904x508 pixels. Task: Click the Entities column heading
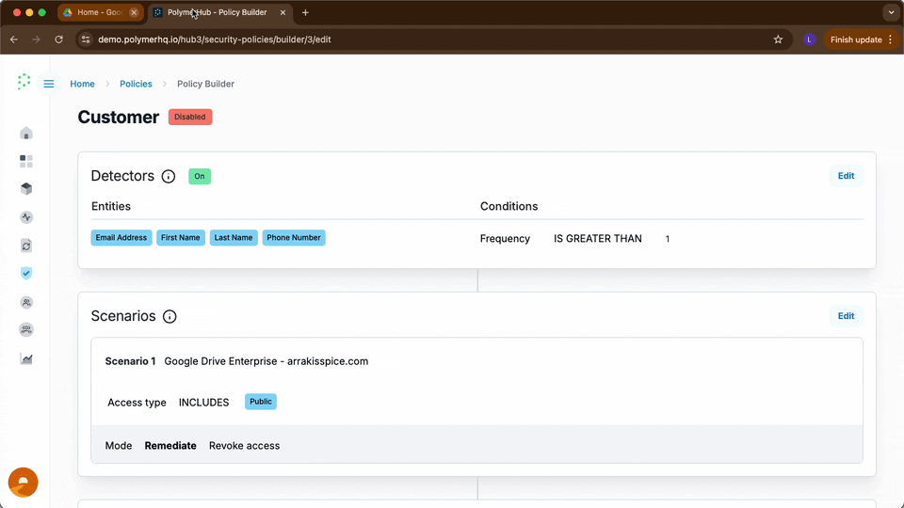[x=111, y=207]
